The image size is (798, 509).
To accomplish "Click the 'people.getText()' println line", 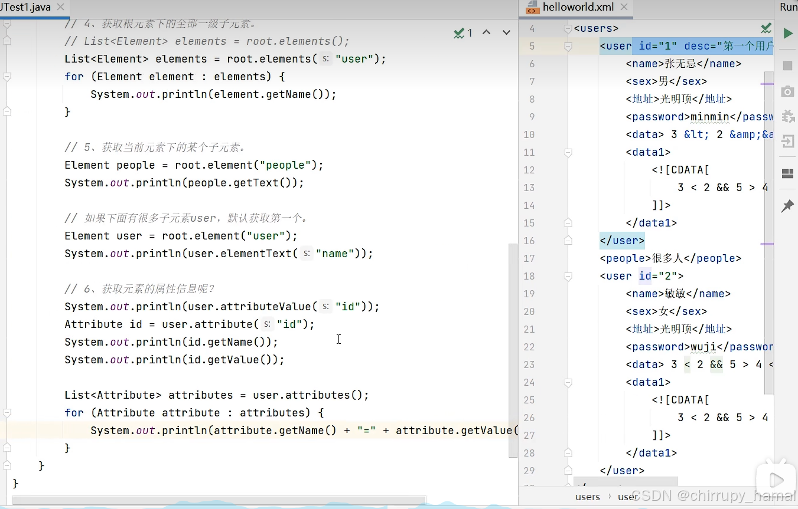I will 184,183.
